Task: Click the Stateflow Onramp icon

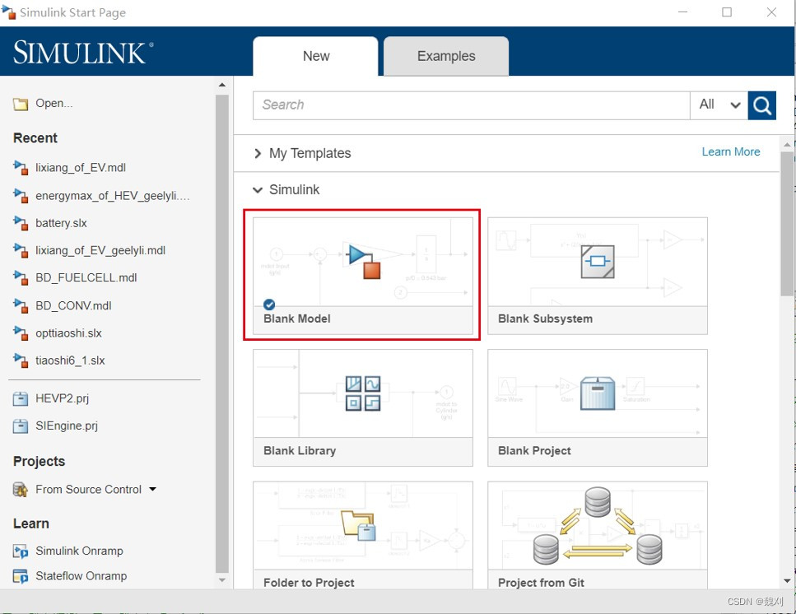Action: point(21,576)
